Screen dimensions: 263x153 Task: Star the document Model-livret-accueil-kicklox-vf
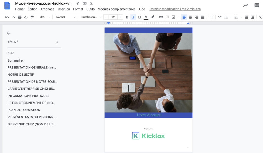click(78, 3)
